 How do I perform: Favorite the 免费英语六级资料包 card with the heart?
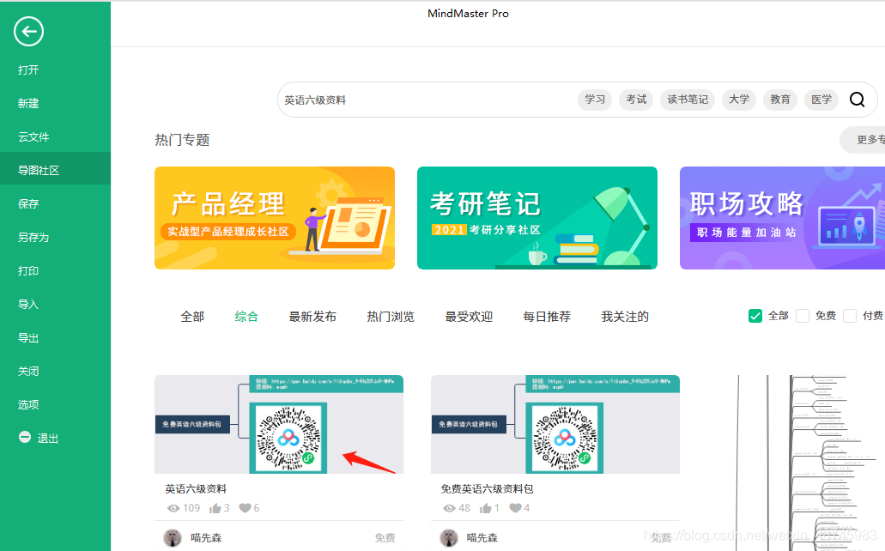515,508
